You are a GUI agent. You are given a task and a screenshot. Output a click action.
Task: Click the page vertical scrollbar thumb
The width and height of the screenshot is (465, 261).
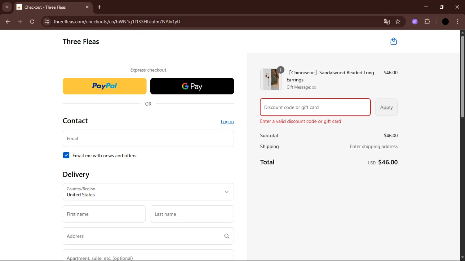pyautogui.click(x=462, y=77)
